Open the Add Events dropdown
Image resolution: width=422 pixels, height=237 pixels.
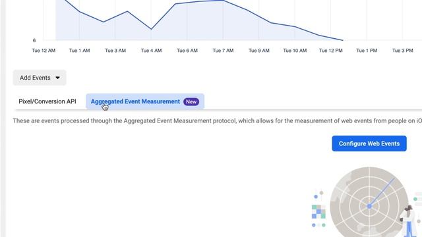click(x=40, y=78)
